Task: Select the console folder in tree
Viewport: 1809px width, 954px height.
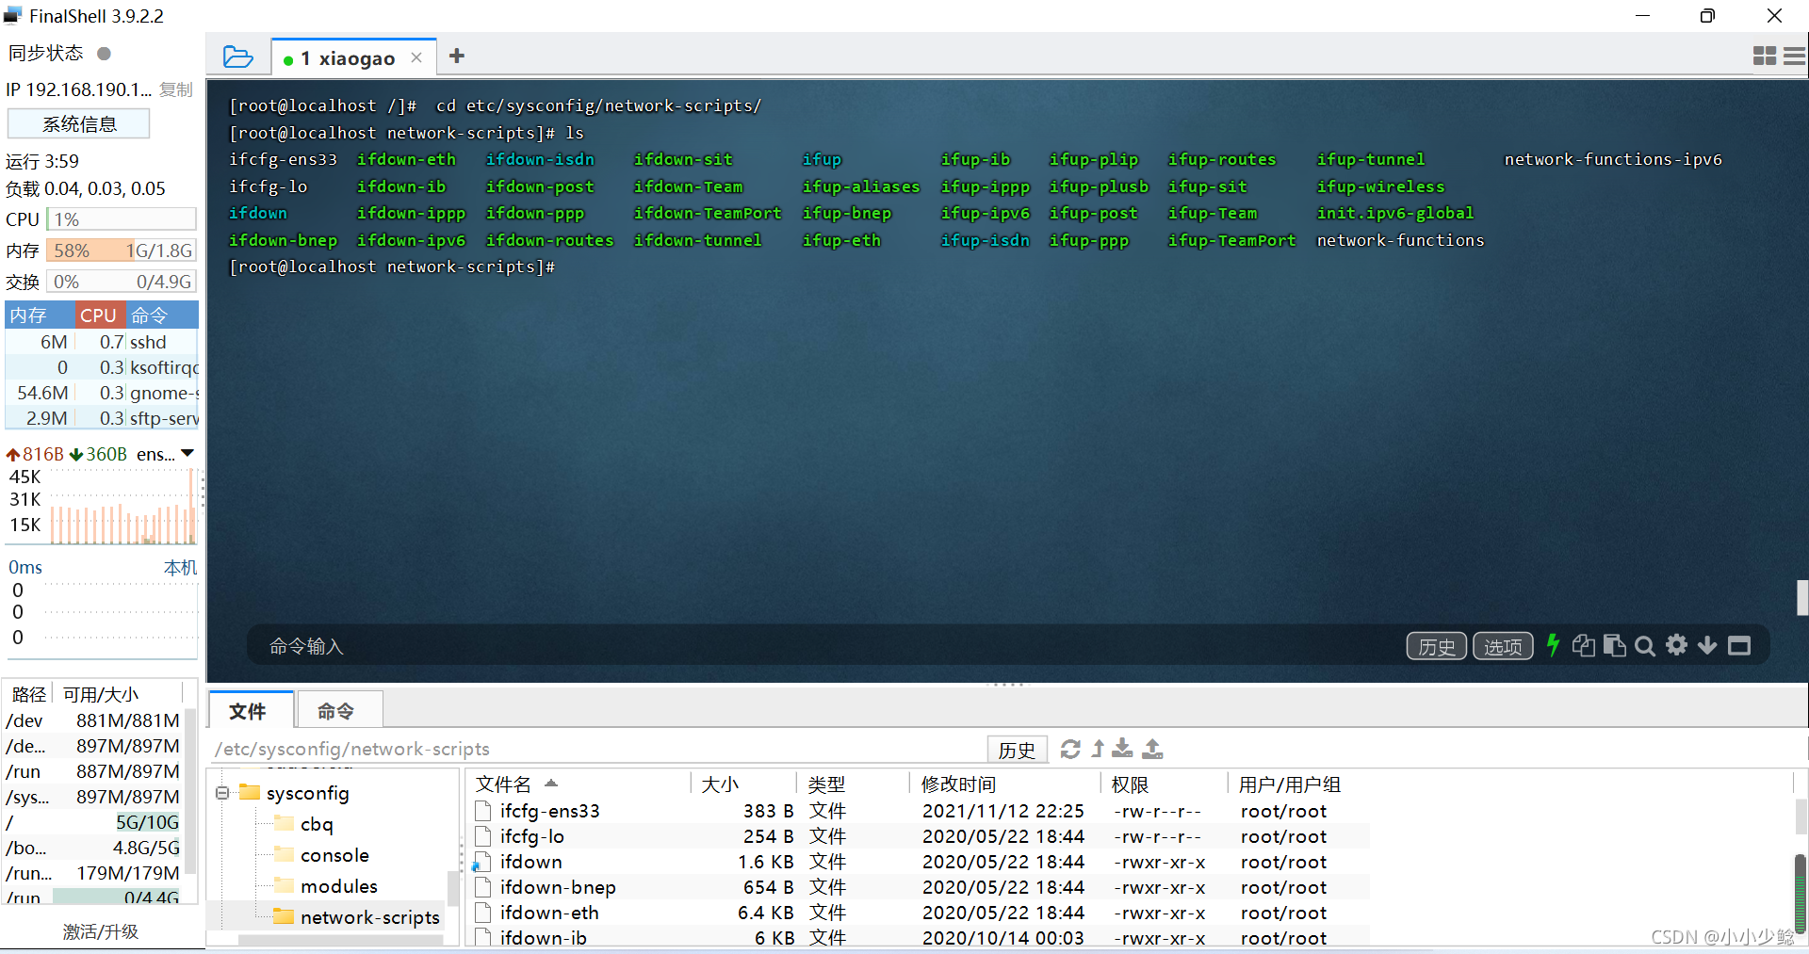Action: pos(334,855)
